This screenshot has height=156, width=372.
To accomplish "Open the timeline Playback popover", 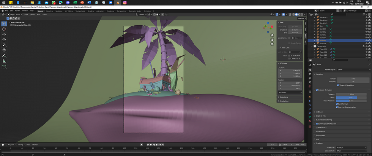I will coord(11,145).
